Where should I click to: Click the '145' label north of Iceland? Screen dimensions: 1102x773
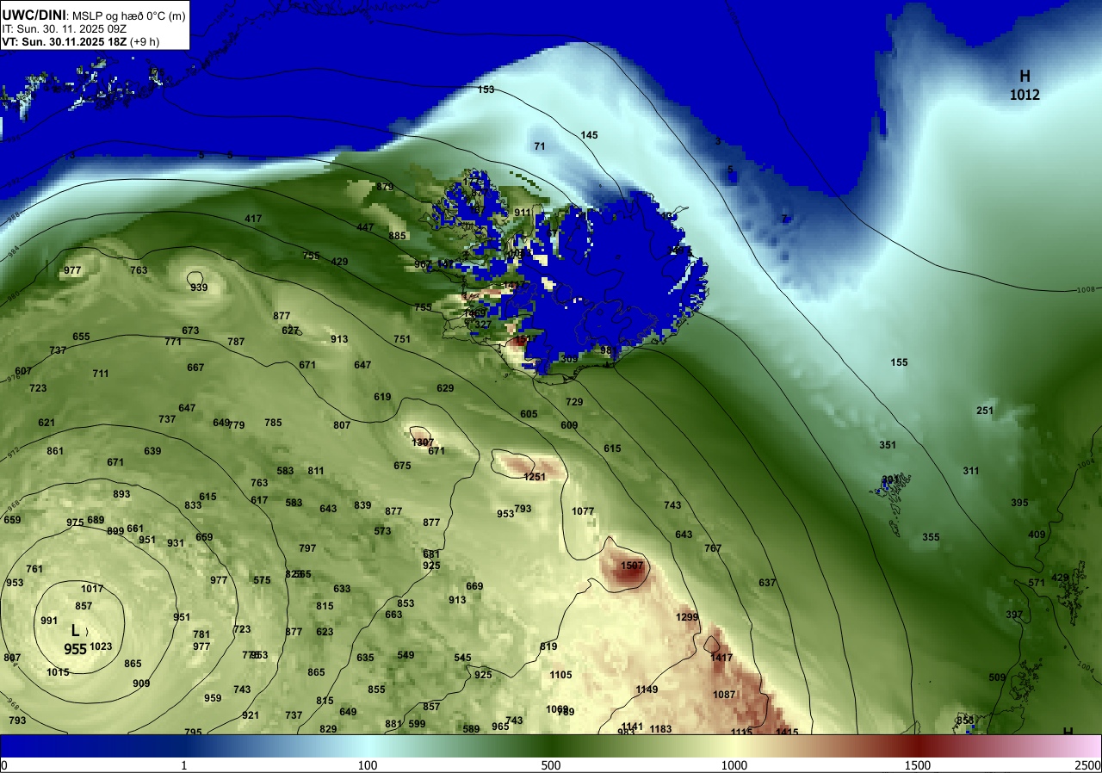pyautogui.click(x=589, y=135)
